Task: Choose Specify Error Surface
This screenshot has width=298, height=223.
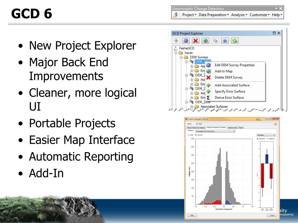Action: point(235,91)
